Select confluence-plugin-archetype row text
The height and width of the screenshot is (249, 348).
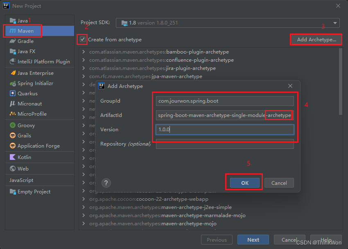click(200, 60)
